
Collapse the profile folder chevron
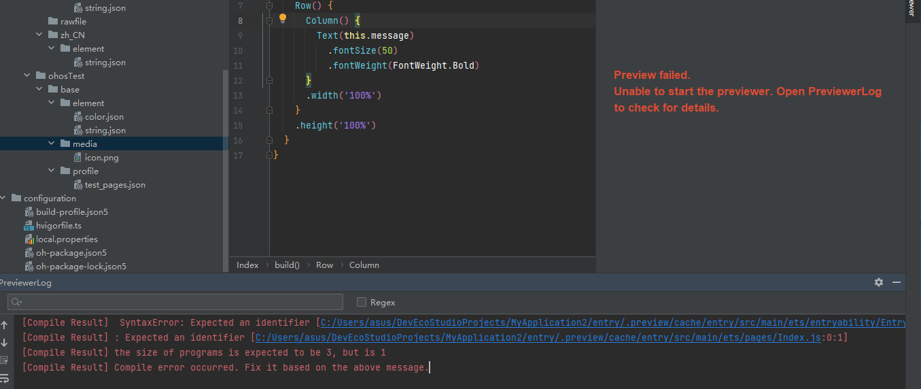click(x=52, y=171)
